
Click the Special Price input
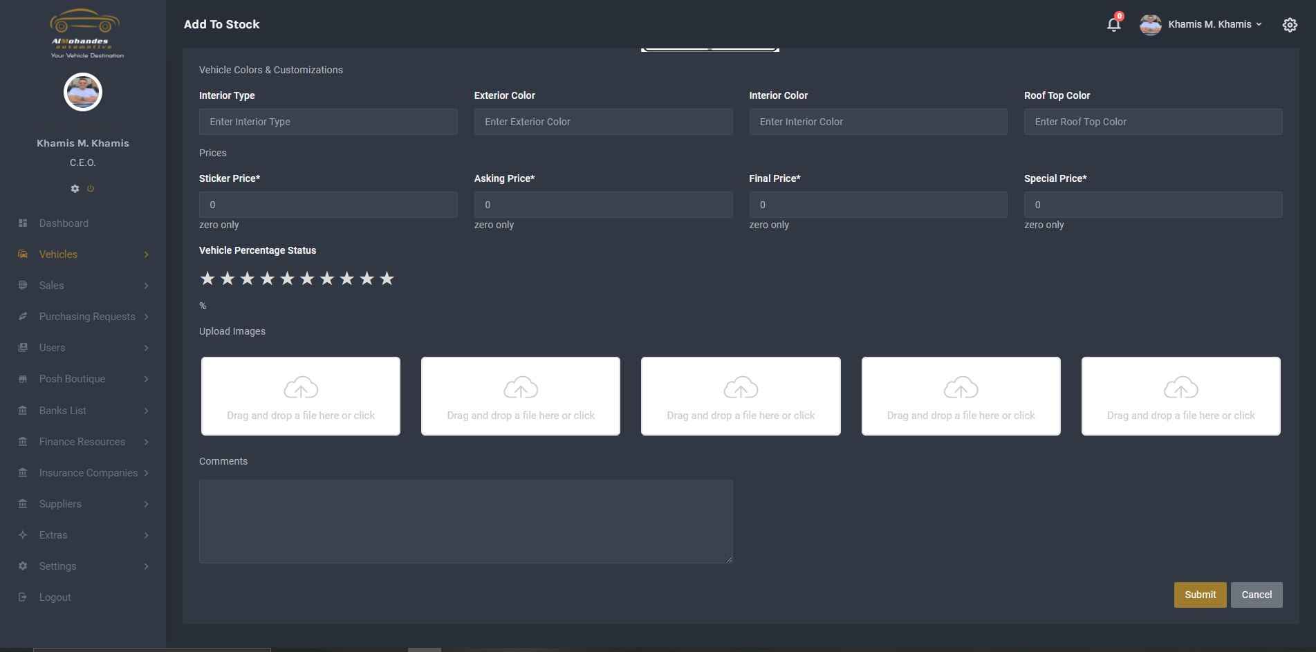pos(1153,205)
